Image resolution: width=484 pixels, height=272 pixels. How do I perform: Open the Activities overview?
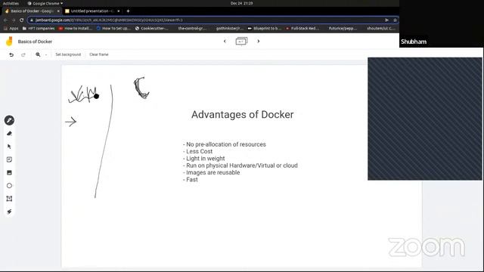click(x=11, y=3)
